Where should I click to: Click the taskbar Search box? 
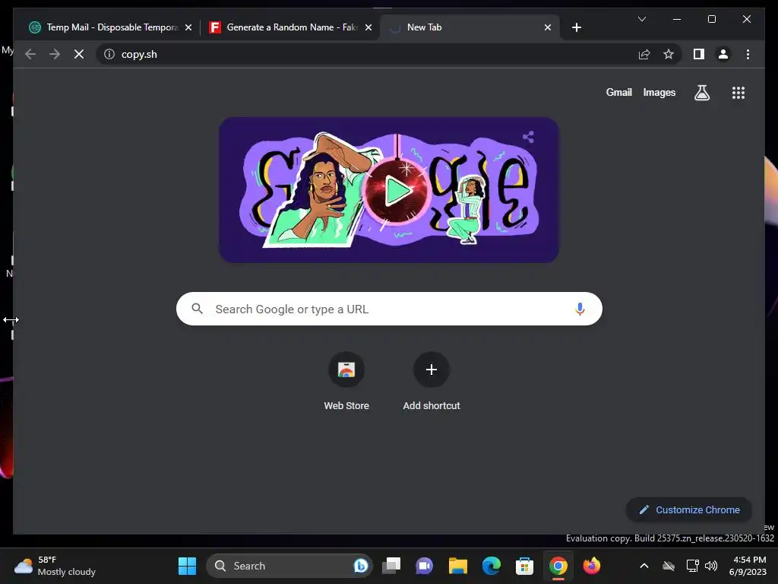(x=289, y=566)
